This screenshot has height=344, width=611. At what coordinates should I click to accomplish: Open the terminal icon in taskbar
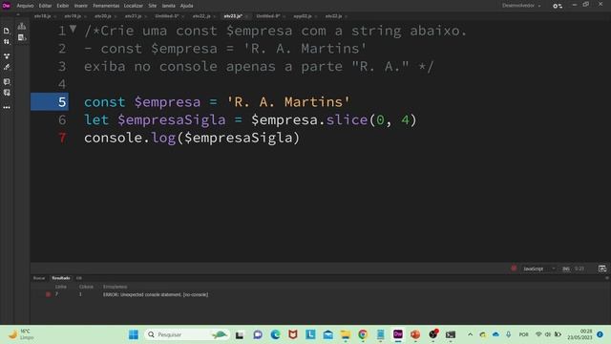(x=451, y=334)
